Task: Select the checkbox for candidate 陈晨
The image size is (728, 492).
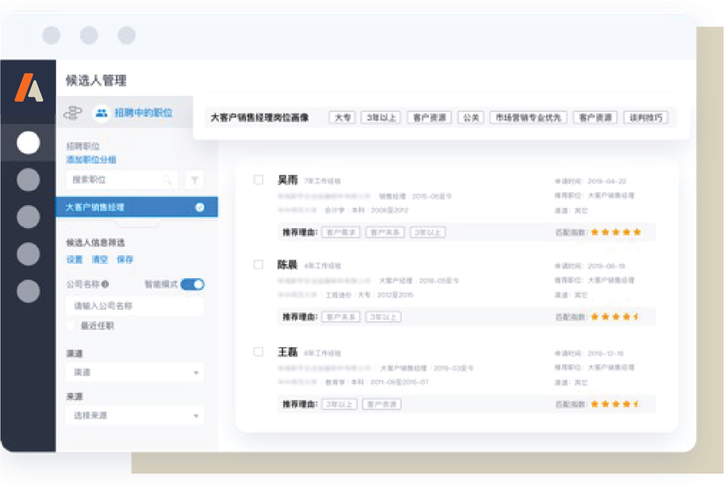Action: click(258, 265)
